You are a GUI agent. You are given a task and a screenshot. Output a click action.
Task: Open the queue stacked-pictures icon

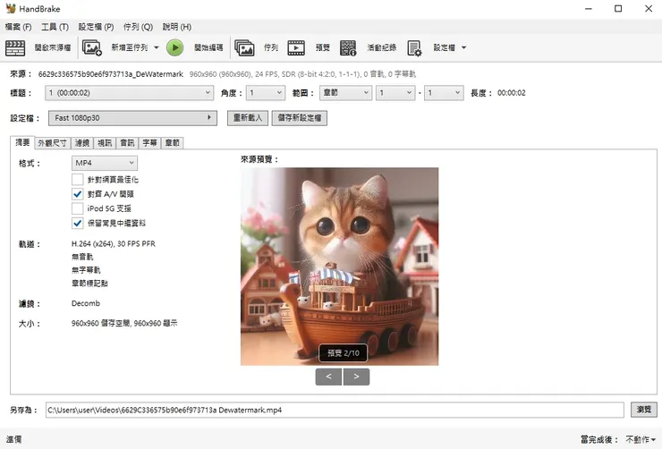coord(244,47)
